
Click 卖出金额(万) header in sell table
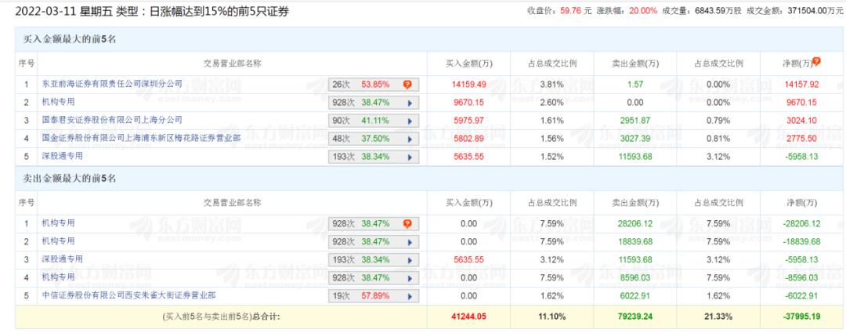pyautogui.click(x=635, y=203)
